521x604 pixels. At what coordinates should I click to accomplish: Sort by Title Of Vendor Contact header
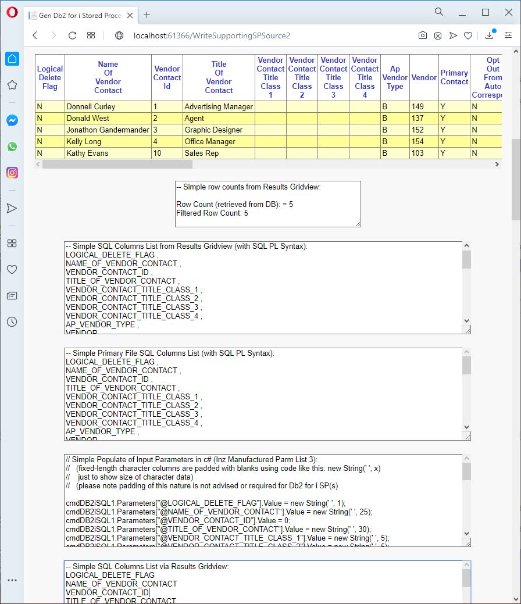tap(219, 77)
